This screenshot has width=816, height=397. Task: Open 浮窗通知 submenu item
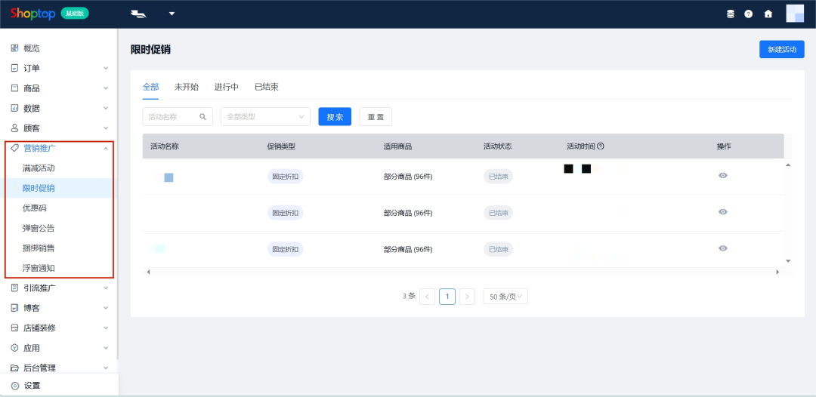tap(39, 268)
